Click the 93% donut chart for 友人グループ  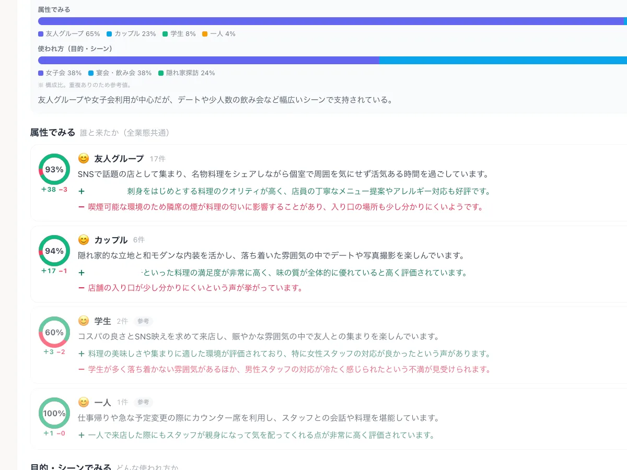tap(54, 169)
